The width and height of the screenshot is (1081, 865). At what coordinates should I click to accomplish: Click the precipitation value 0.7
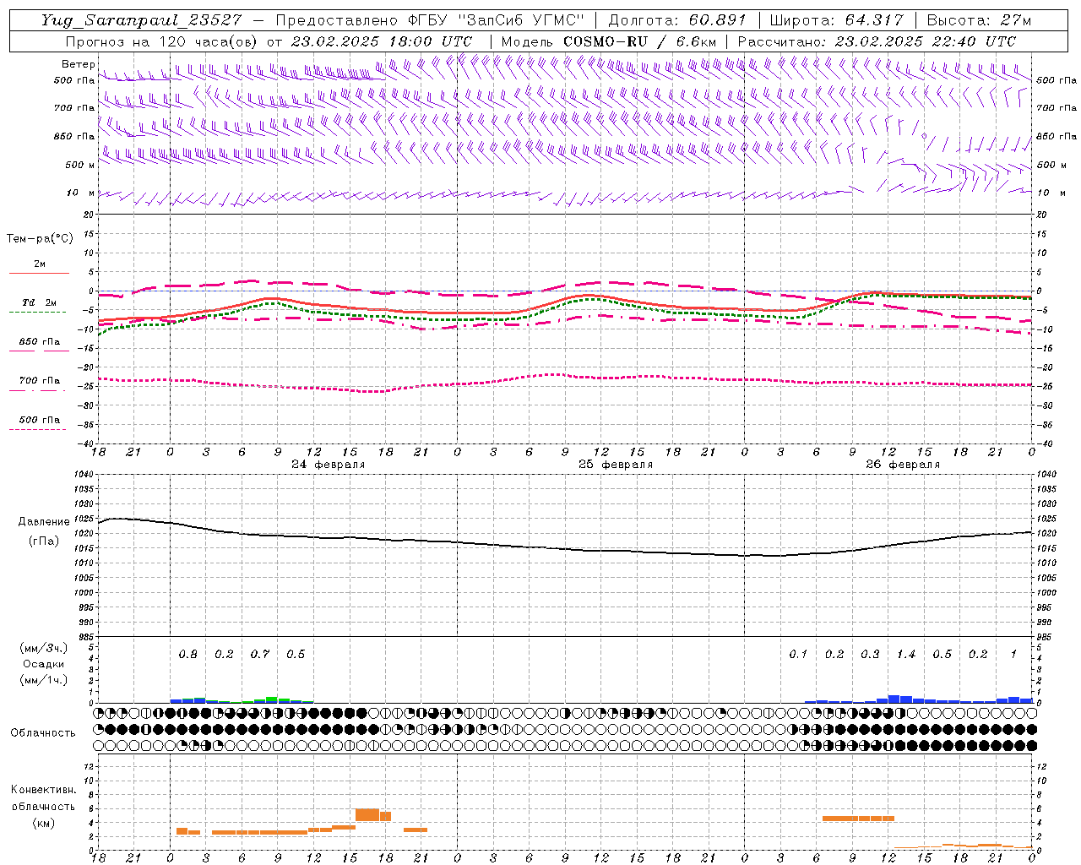[x=260, y=654]
